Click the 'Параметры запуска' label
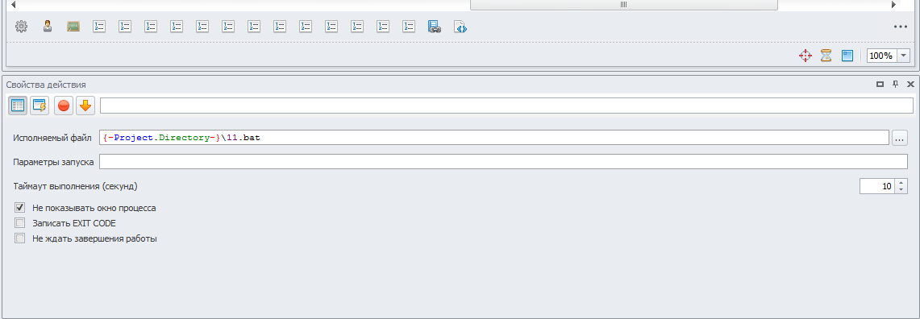The height and width of the screenshot is (319, 920). pyautogui.click(x=54, y=163)
